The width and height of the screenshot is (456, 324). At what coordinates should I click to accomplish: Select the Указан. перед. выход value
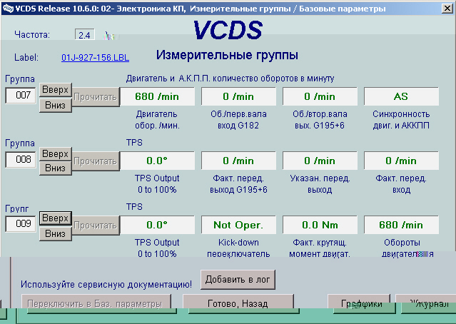(x=320, y=161)
